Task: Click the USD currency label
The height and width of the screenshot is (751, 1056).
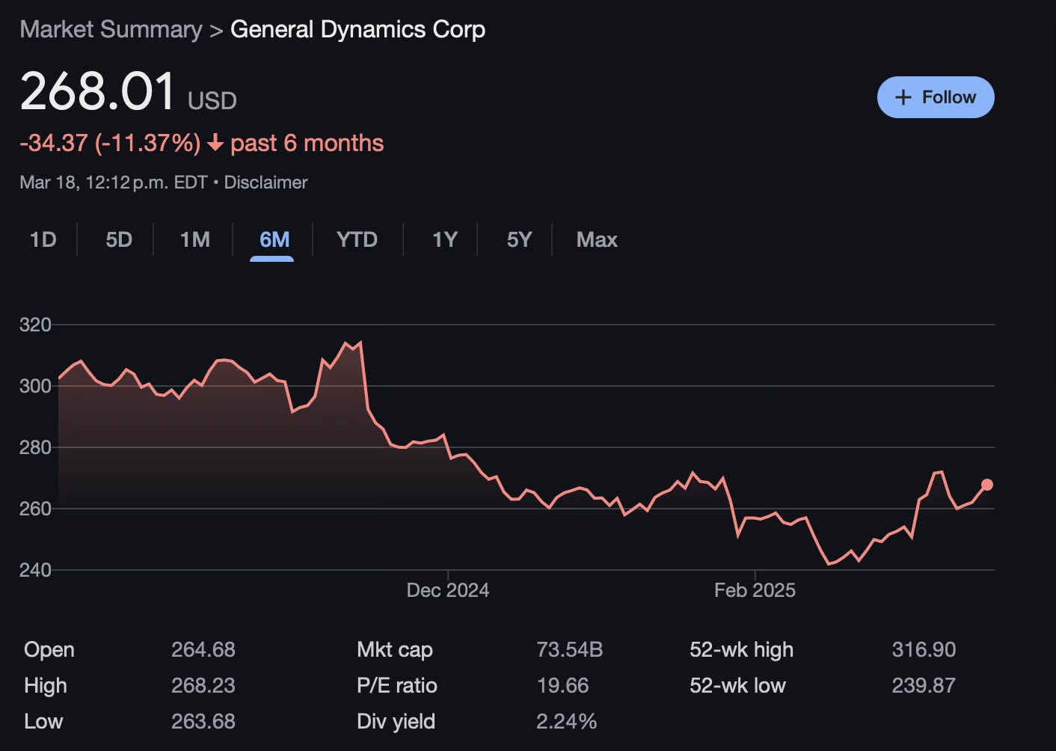Action: coord(212,100)
